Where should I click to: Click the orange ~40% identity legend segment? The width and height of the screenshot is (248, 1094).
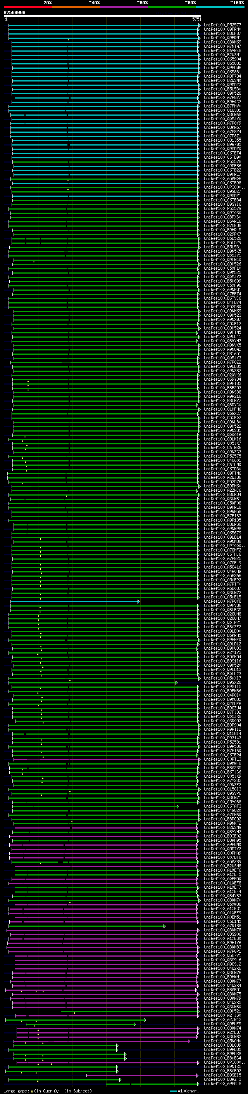76,7
